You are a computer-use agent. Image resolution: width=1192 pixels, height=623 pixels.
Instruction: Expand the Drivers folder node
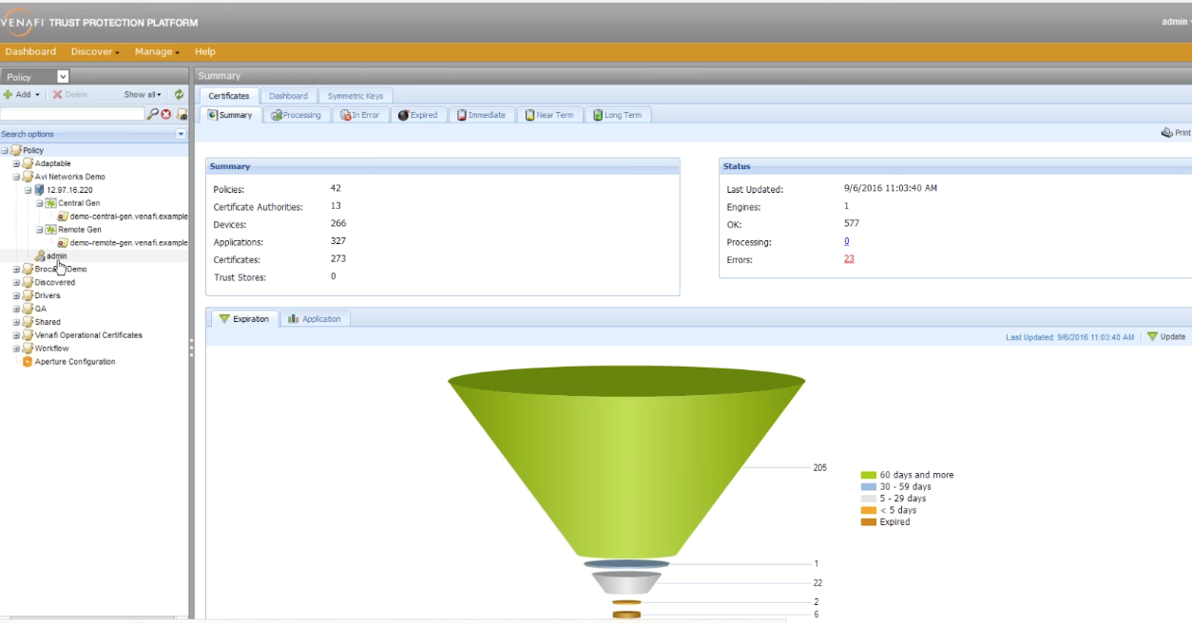click(16, 295)
